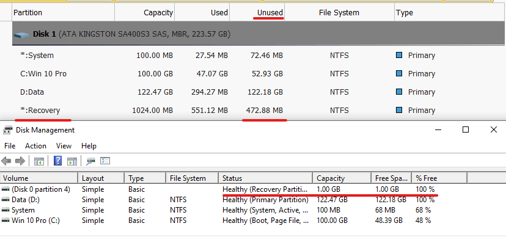This screenshot has width=506, height=237.
Task: Click the Forward arrow in Disk Management toolbar
Action: click(20, 161)
